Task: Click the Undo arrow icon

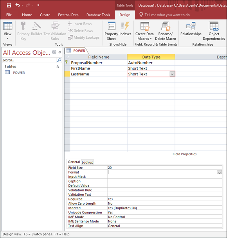Action: [18, 5]
